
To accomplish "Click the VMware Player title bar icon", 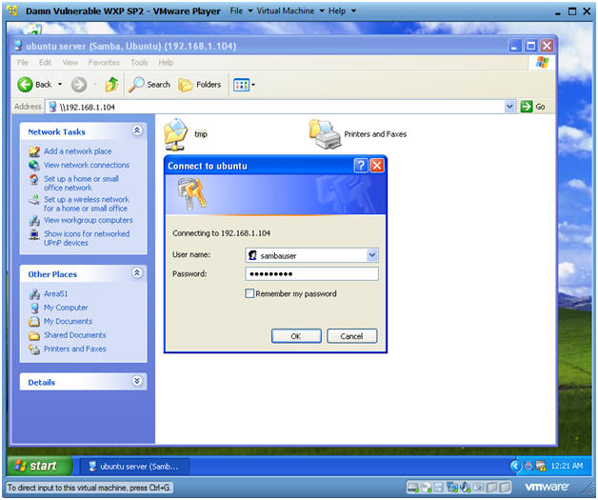I will click(12, 10).
